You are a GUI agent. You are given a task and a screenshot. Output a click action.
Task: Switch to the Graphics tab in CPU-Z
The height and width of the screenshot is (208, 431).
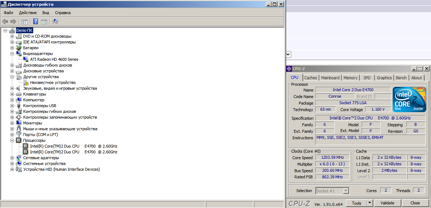click(x=384, y=78)
